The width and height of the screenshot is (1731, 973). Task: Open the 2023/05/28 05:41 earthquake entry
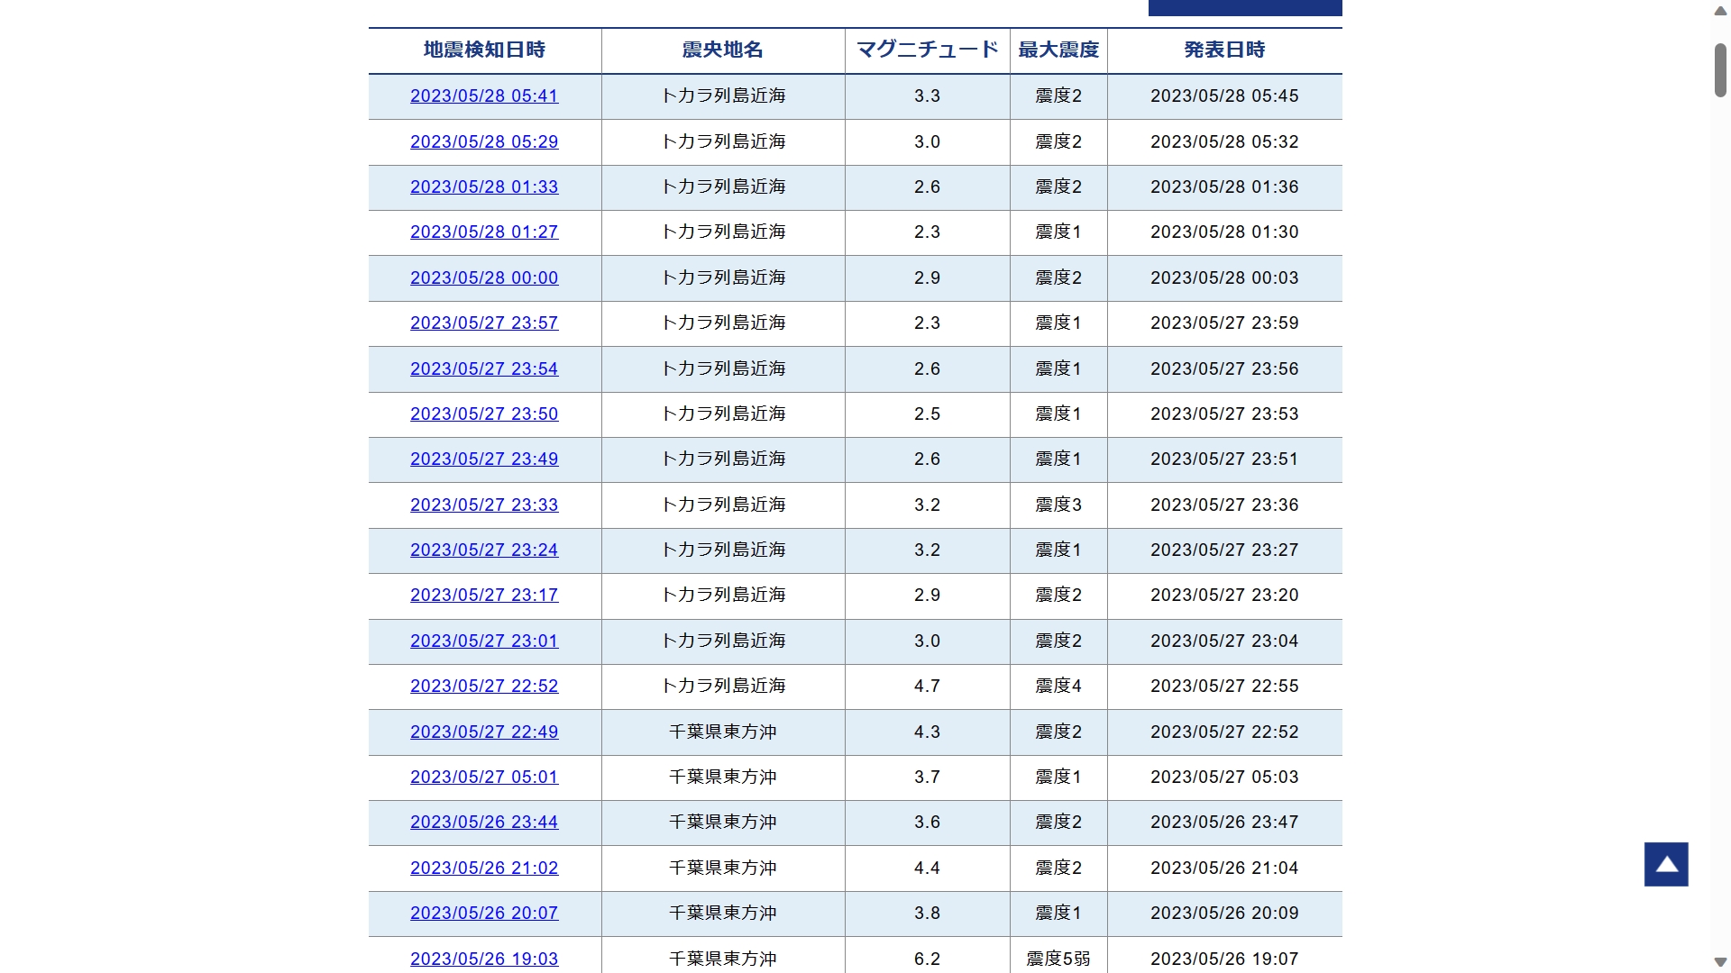click(x=484, y=96)
